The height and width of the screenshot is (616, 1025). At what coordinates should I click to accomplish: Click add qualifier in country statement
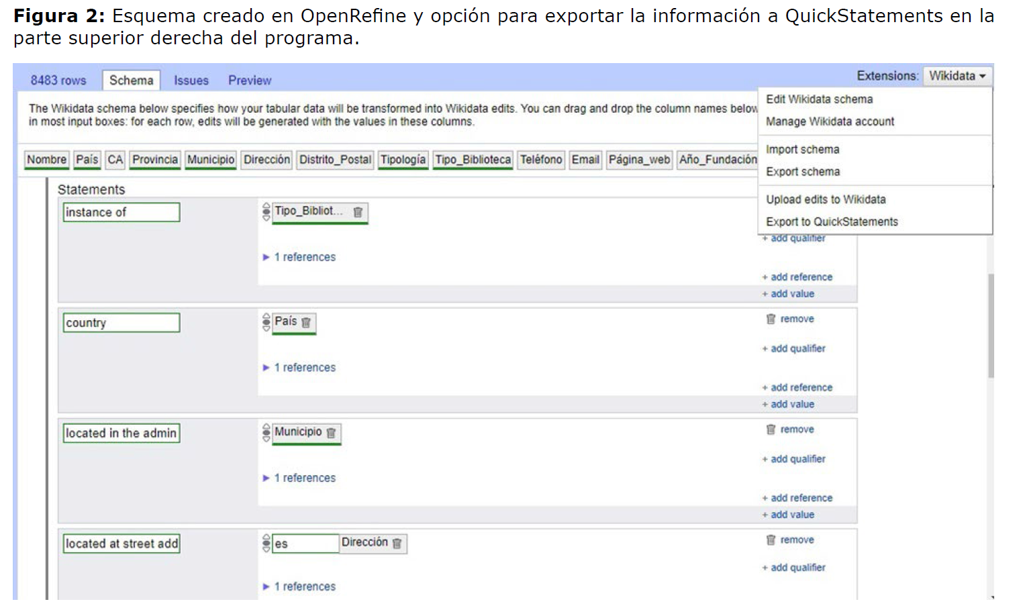[x=794, y=348]
